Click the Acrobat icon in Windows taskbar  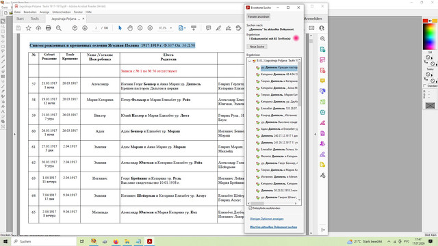(x=149, y=241)
